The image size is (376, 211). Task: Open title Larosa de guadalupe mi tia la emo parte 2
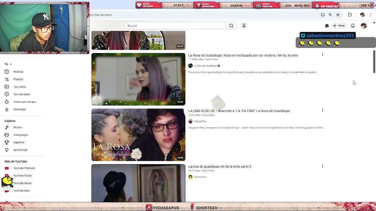pos(220,166)
